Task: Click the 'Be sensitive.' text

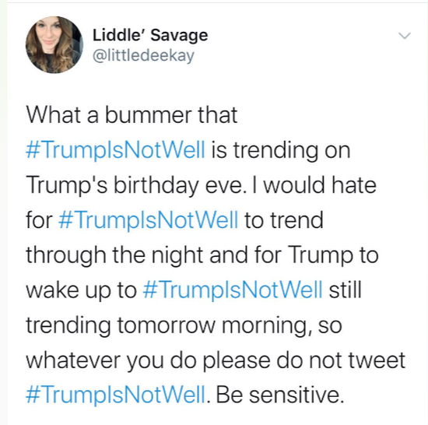Action: click(x=280, y=395)
